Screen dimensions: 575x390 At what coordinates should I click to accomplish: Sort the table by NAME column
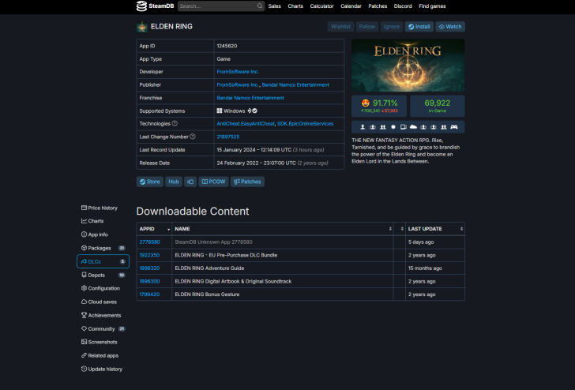(280, 229)
